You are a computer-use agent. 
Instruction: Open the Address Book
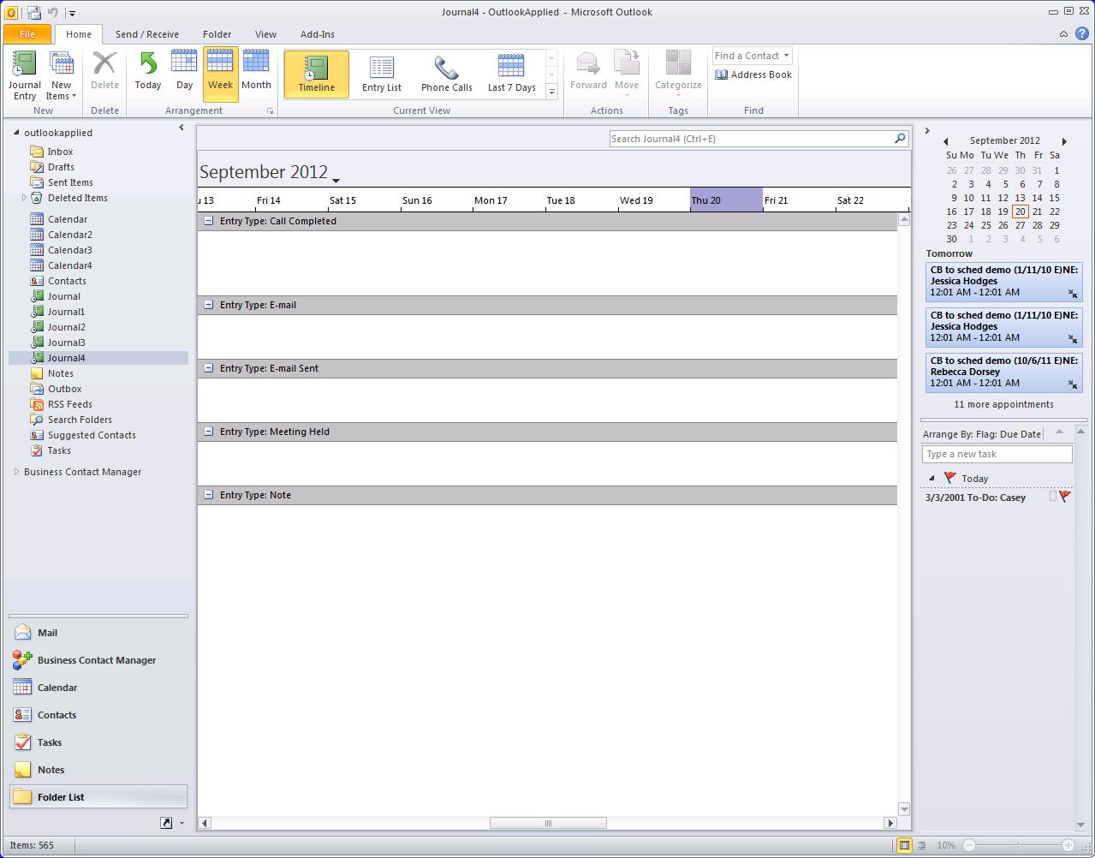point(753,74)
